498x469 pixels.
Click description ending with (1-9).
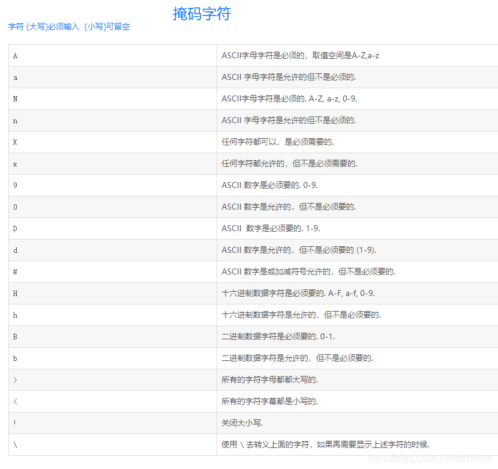299,250
